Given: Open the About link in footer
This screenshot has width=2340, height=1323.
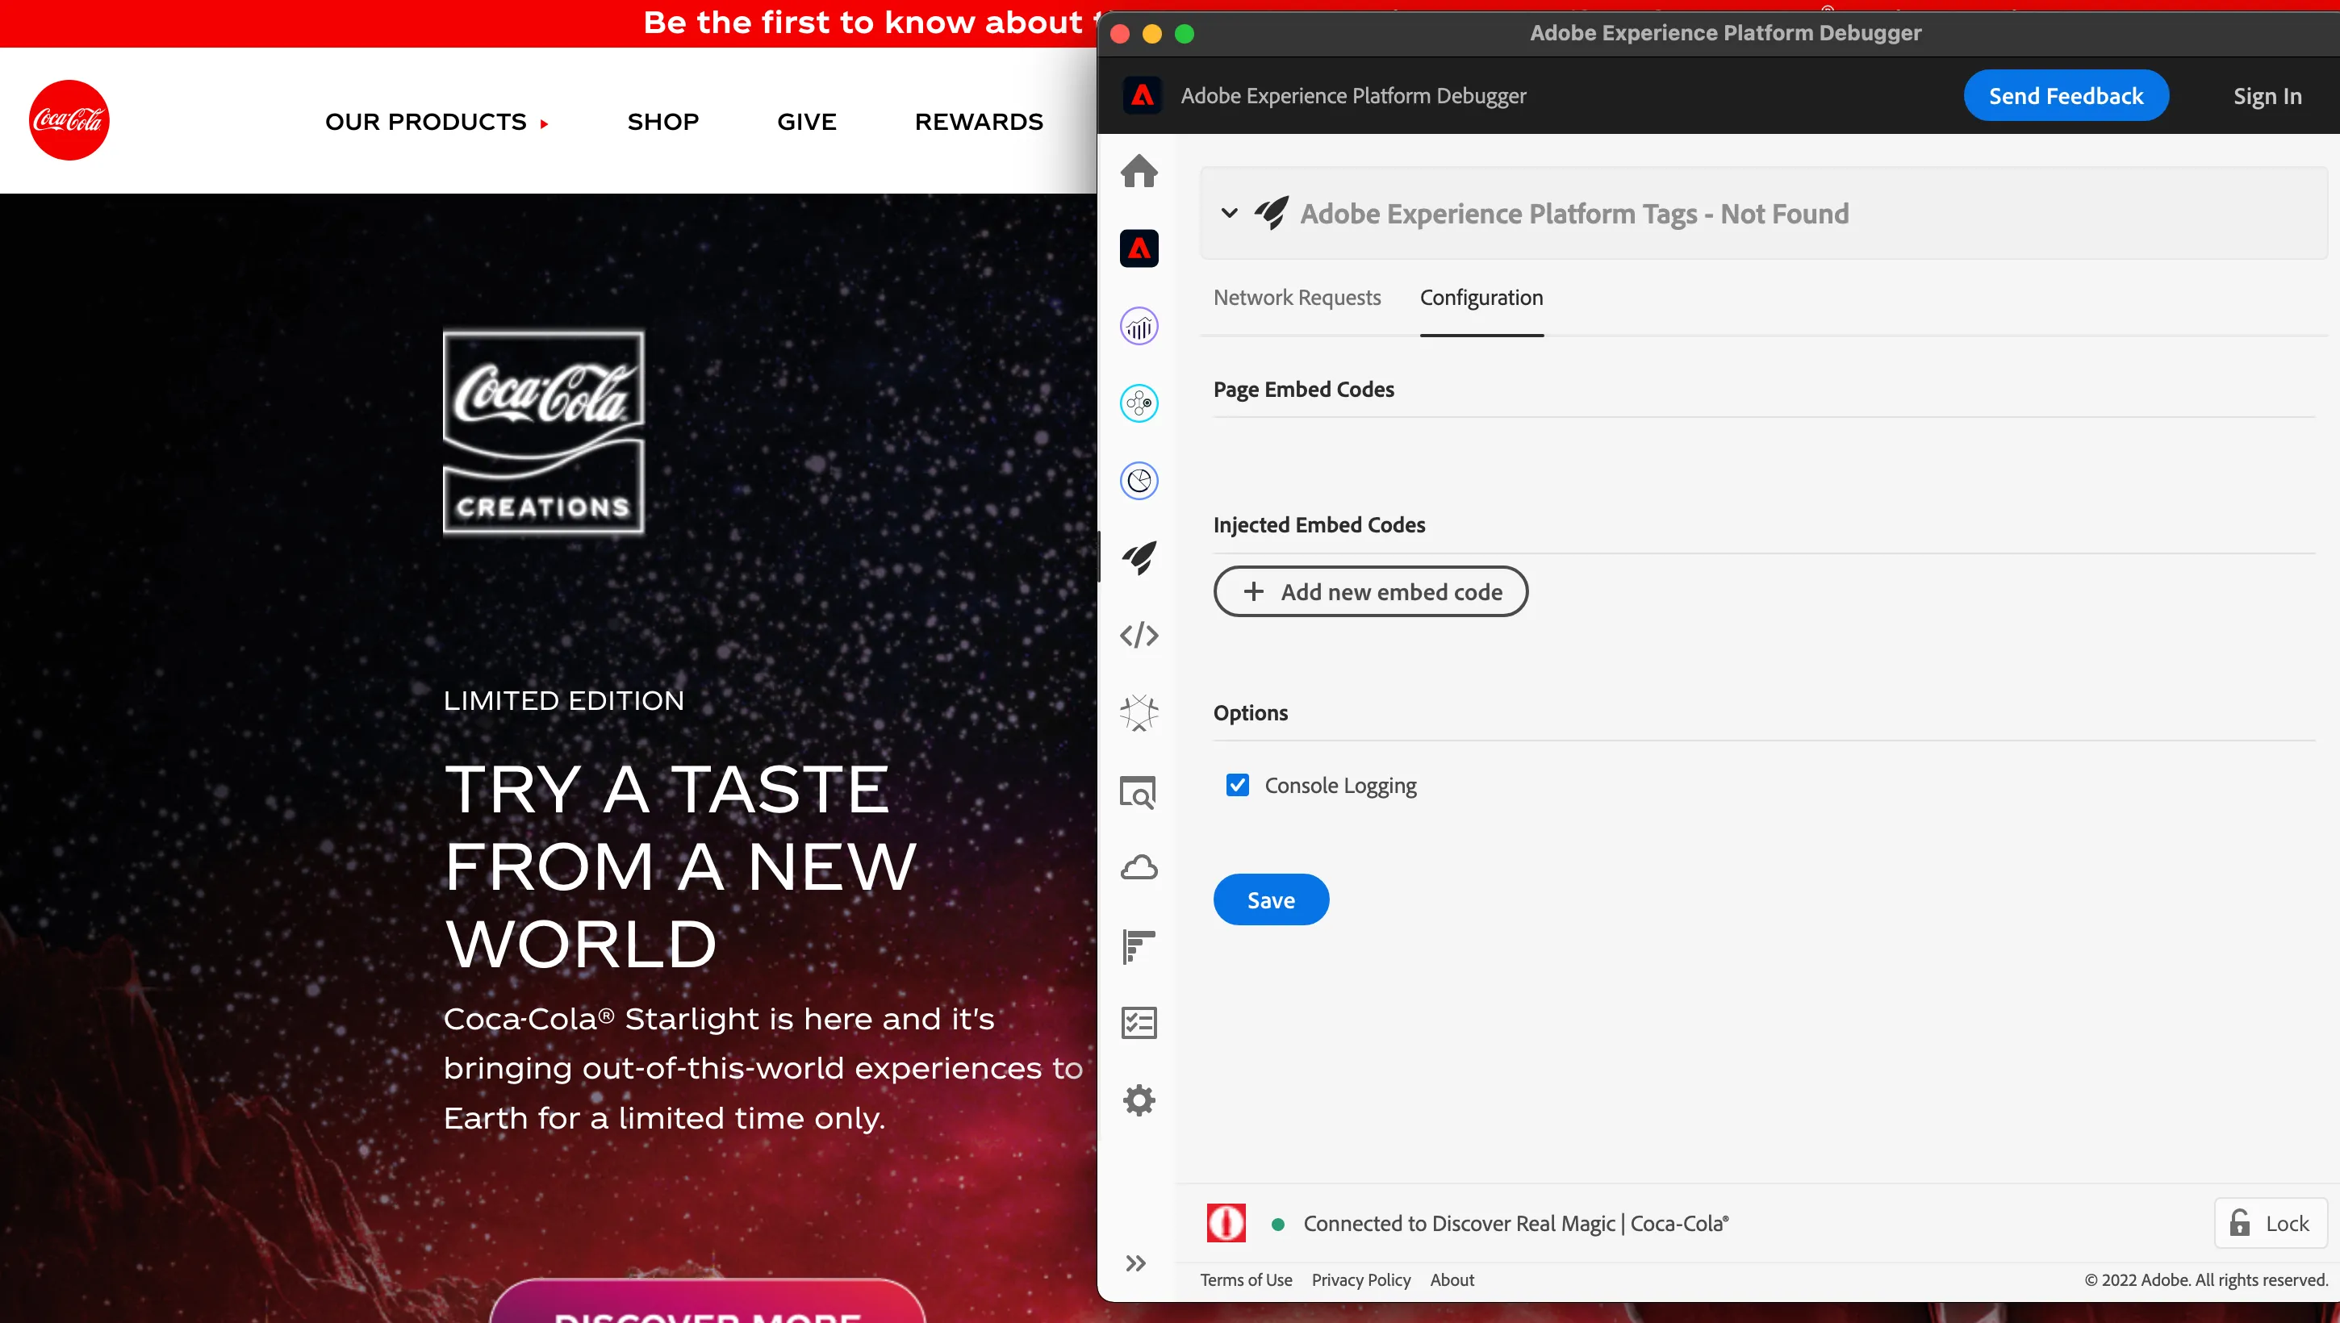Looking at the screenshot, I should (1452, 1279).
